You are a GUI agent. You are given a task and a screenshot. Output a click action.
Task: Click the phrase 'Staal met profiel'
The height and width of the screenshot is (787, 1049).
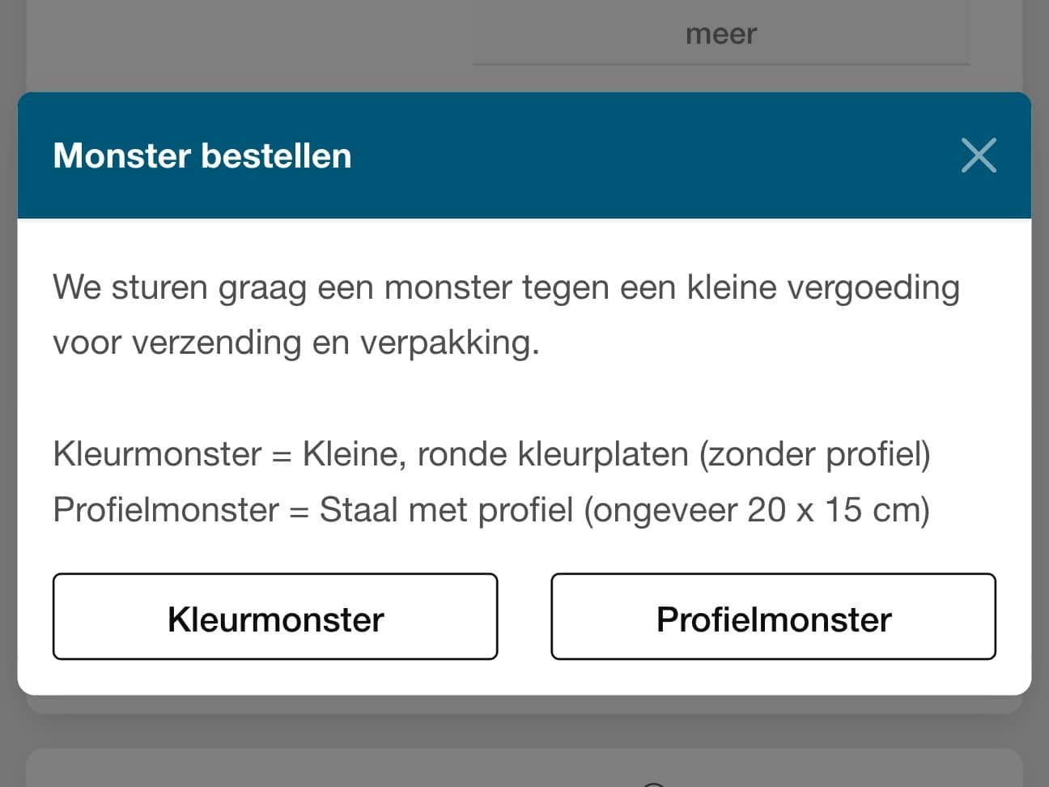click(x=446, y=510)
